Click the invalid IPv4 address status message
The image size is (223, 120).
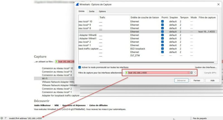pos(26,118)
